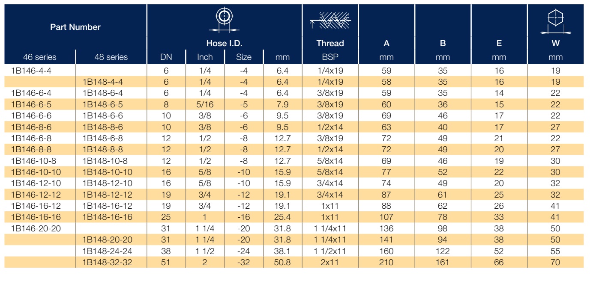Click part number 1B148-24-24
Image resolution: width=590 pixels, height=281 pixels.
(107, 251)
